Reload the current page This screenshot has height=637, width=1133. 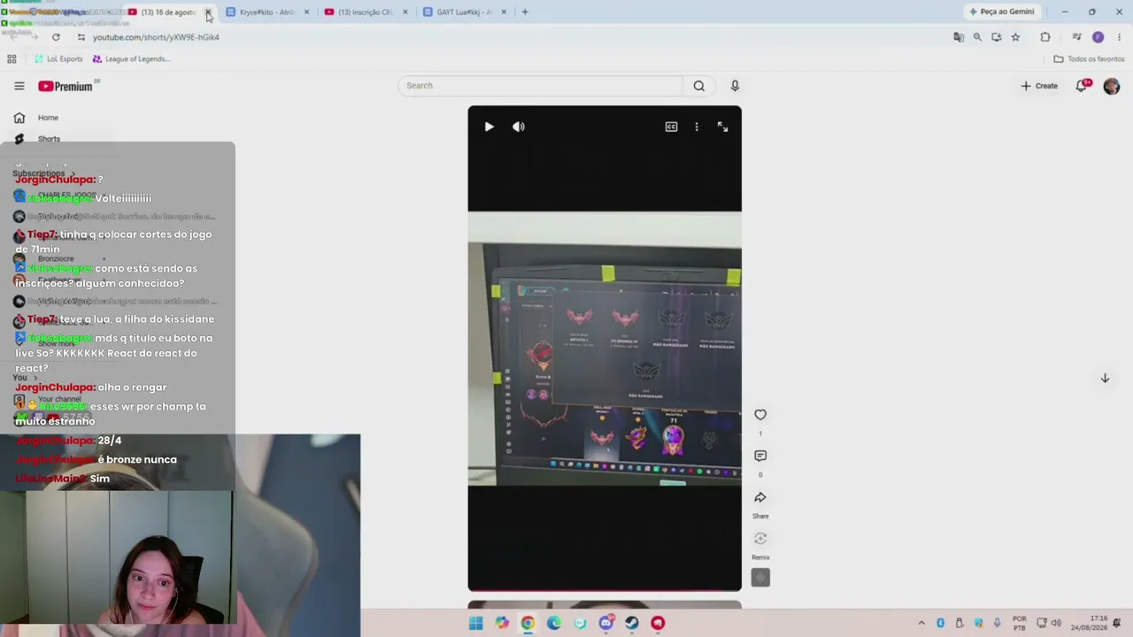click(x=56, y=37)
